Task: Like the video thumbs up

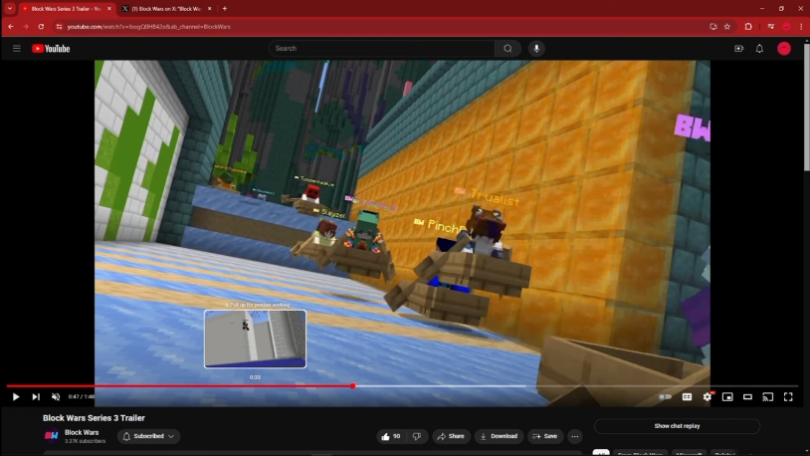Action: (x=390, y=436)
